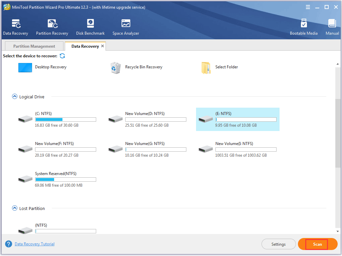Image resolution: width=342 pixels, height=256 pixels.
Task: Start the Scan
Action: pos(318,244)
